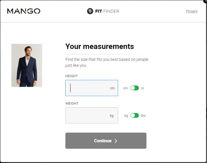Click the arrow chevron on Continue button

116,141
